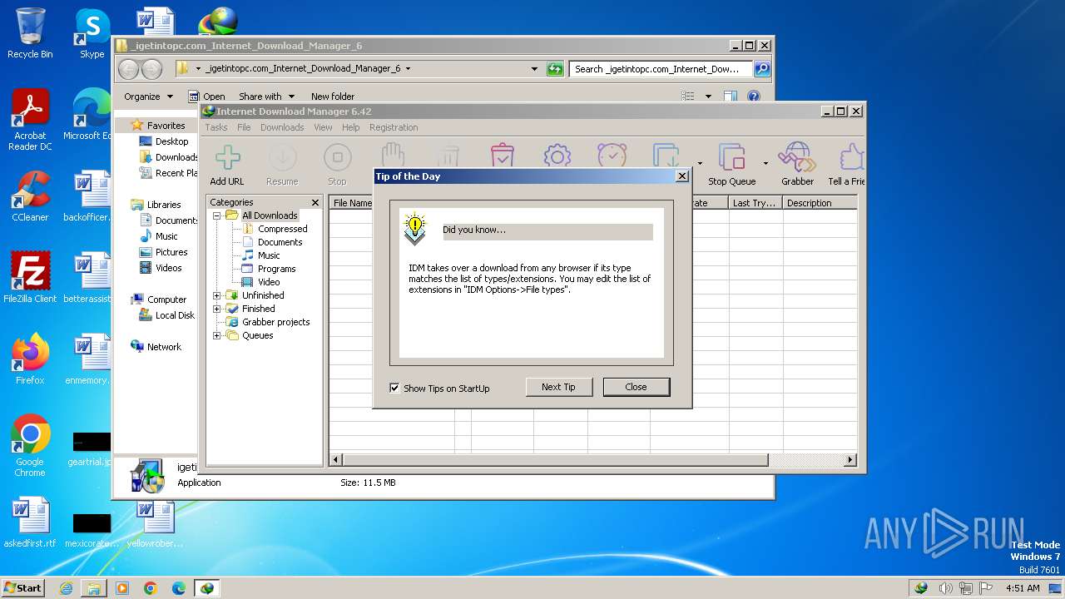Click the Explorer Back arrow button
This screenshot has width=1065, height=599.
[128, 69]
